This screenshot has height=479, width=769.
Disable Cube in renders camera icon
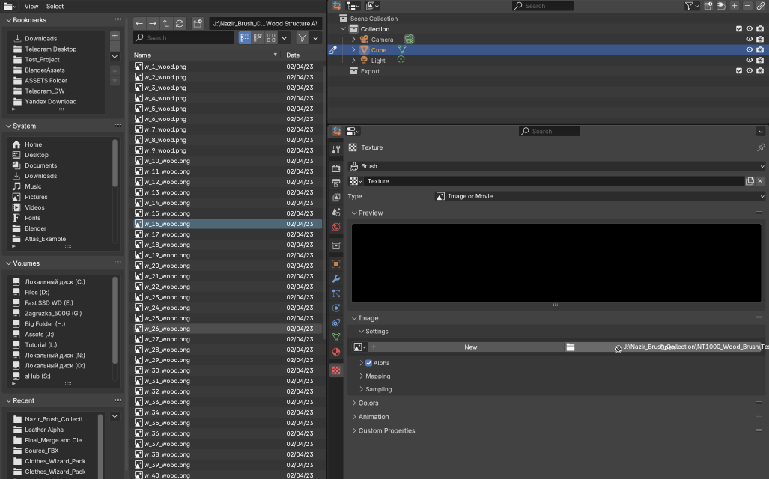click(760, 49)
